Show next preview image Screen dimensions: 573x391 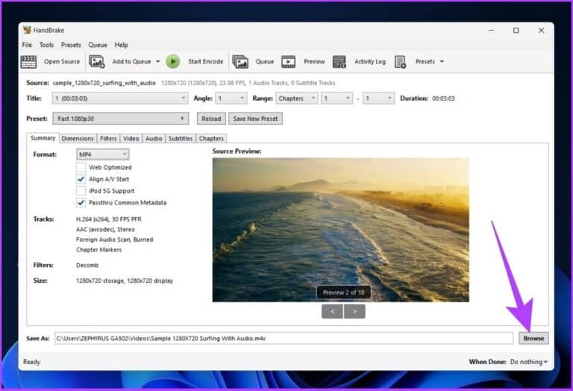(x=354, y=312)
